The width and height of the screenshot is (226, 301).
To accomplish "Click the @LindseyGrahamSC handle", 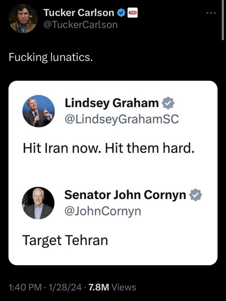I will [122, 119].
